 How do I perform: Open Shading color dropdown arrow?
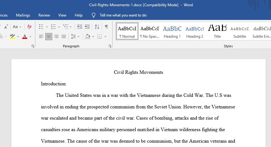click(x=93, y=36)
